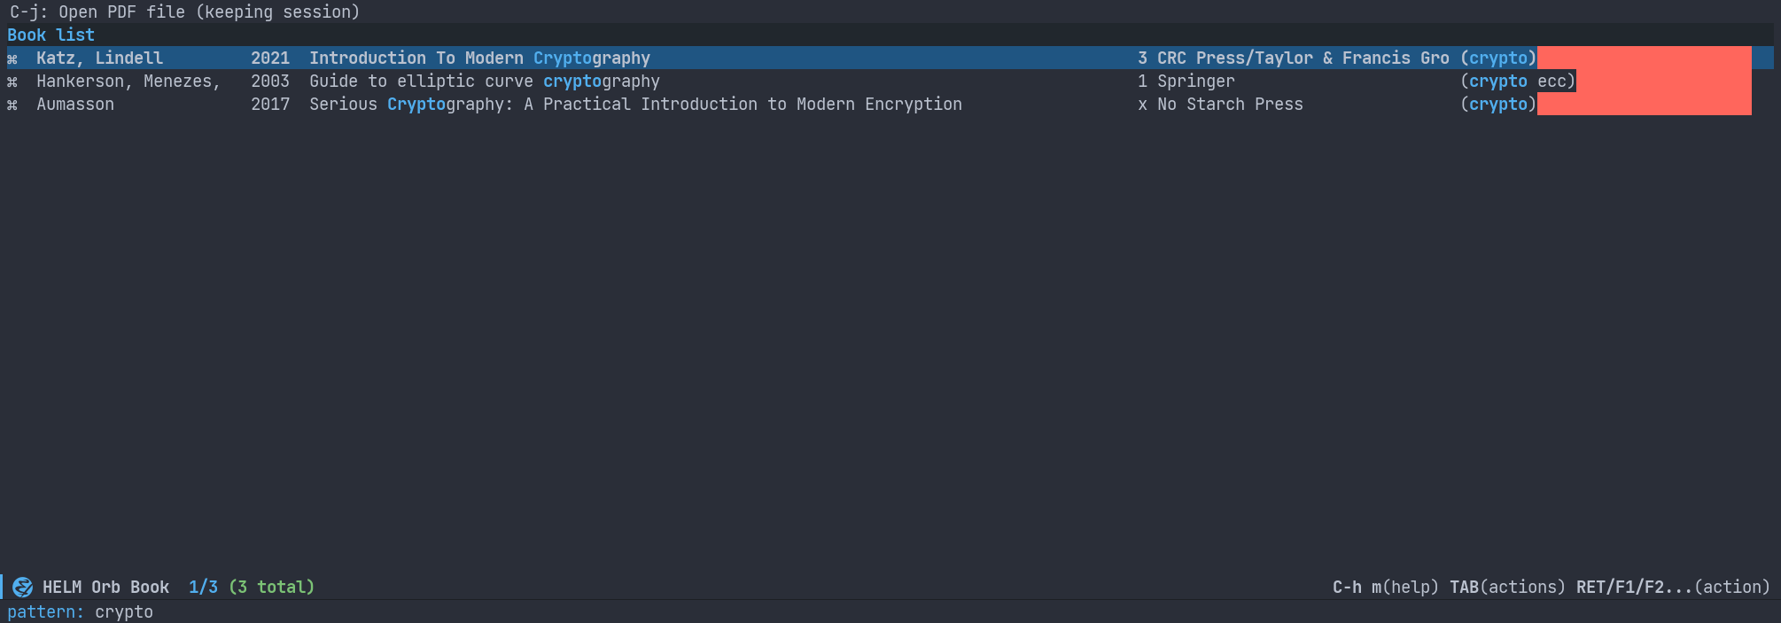Click the Helm logo icon in modeline

[23, 587]
